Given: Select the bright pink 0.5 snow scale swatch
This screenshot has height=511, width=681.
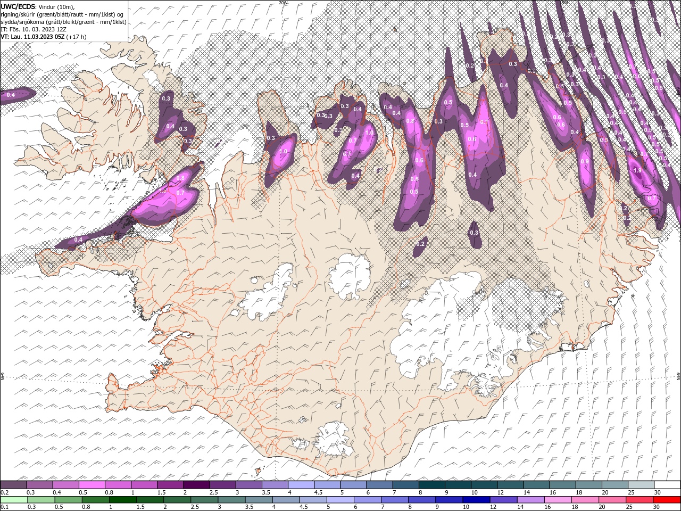Looking at the screenshot, I should (x=92, y=485).
